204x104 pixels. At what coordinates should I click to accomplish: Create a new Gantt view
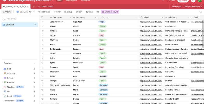tap(34, 96)
